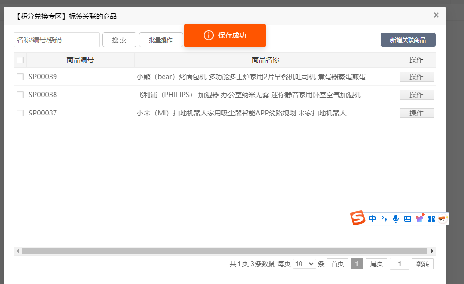Click the 新增关联商品 button

coord(408,40)
